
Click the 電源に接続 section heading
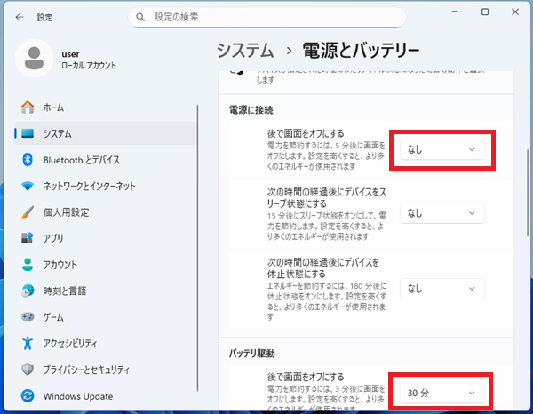251,110
